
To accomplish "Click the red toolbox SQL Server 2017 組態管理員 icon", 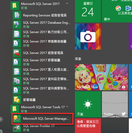I will click(17, 53).
